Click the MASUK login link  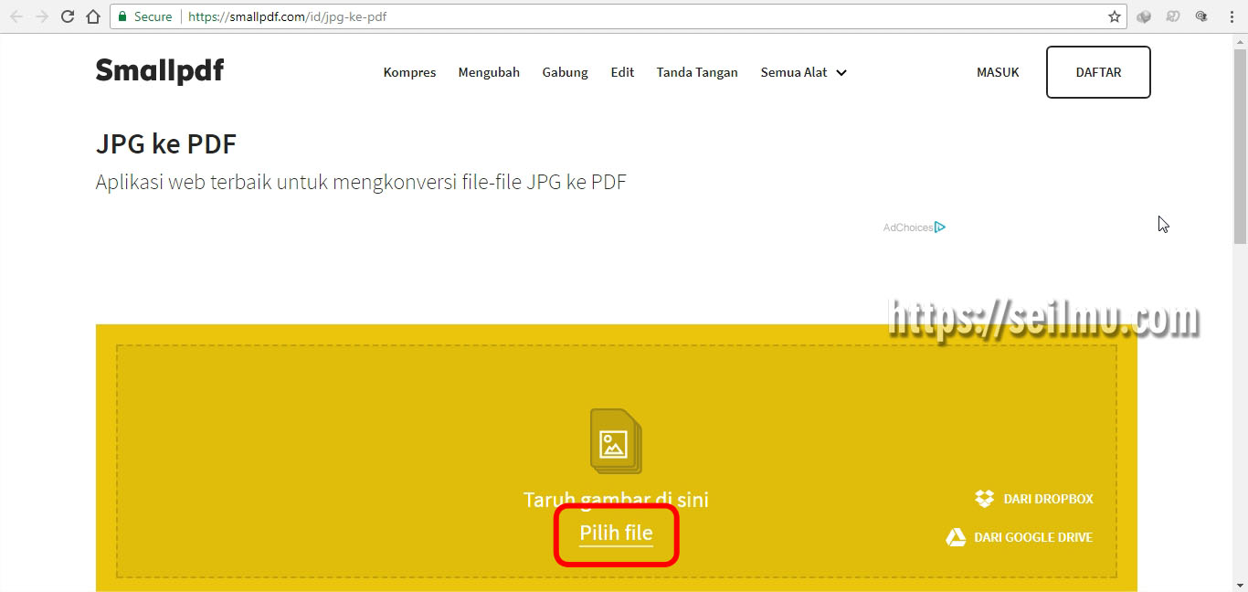pos(998,72)
